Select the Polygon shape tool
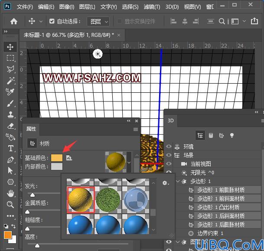The height and width of the screenshot is (251, 264). tap(10, 182)
